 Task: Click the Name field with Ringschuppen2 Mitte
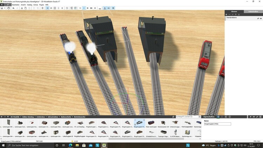click(217, 124)
